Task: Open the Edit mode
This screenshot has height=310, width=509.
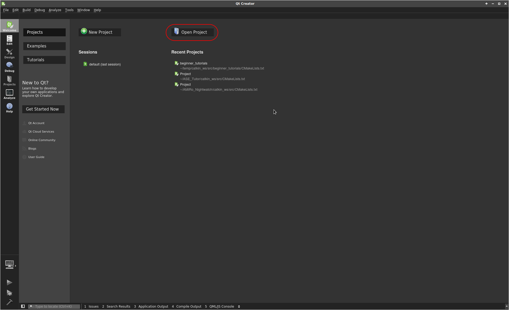Action: pos(10,40)
